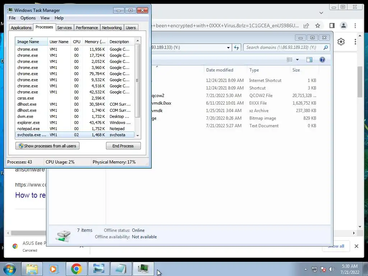368x276 pixels.
Task: Expand the Explorer address bar dropdown
Action: tap(228, 47)
